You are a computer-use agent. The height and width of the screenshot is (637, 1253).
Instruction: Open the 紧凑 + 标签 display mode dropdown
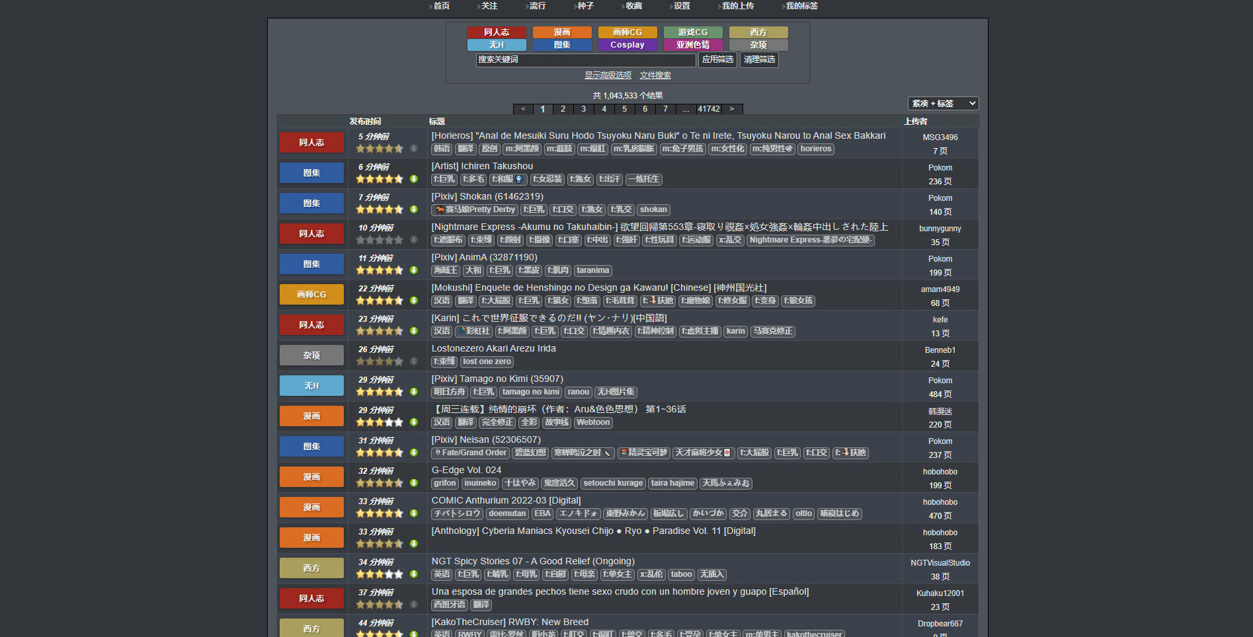tap(942, 104)
